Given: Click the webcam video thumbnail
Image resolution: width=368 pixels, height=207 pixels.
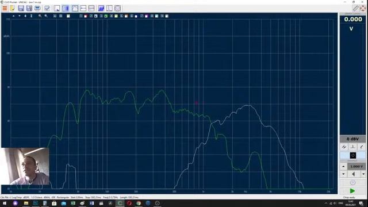Looking at the screenshot, I should click(x=25, y=166).
